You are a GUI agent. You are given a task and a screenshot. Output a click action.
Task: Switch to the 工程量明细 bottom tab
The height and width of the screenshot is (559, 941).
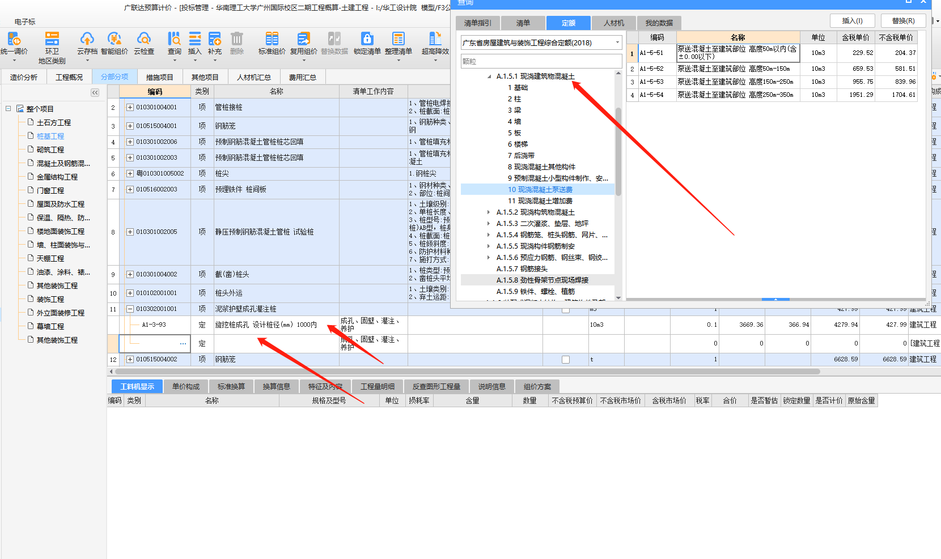378,386
